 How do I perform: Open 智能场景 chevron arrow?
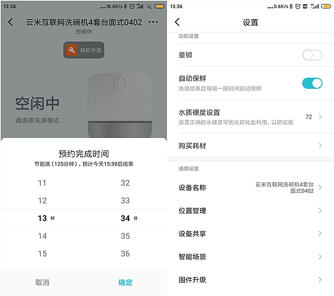point(320,256)
